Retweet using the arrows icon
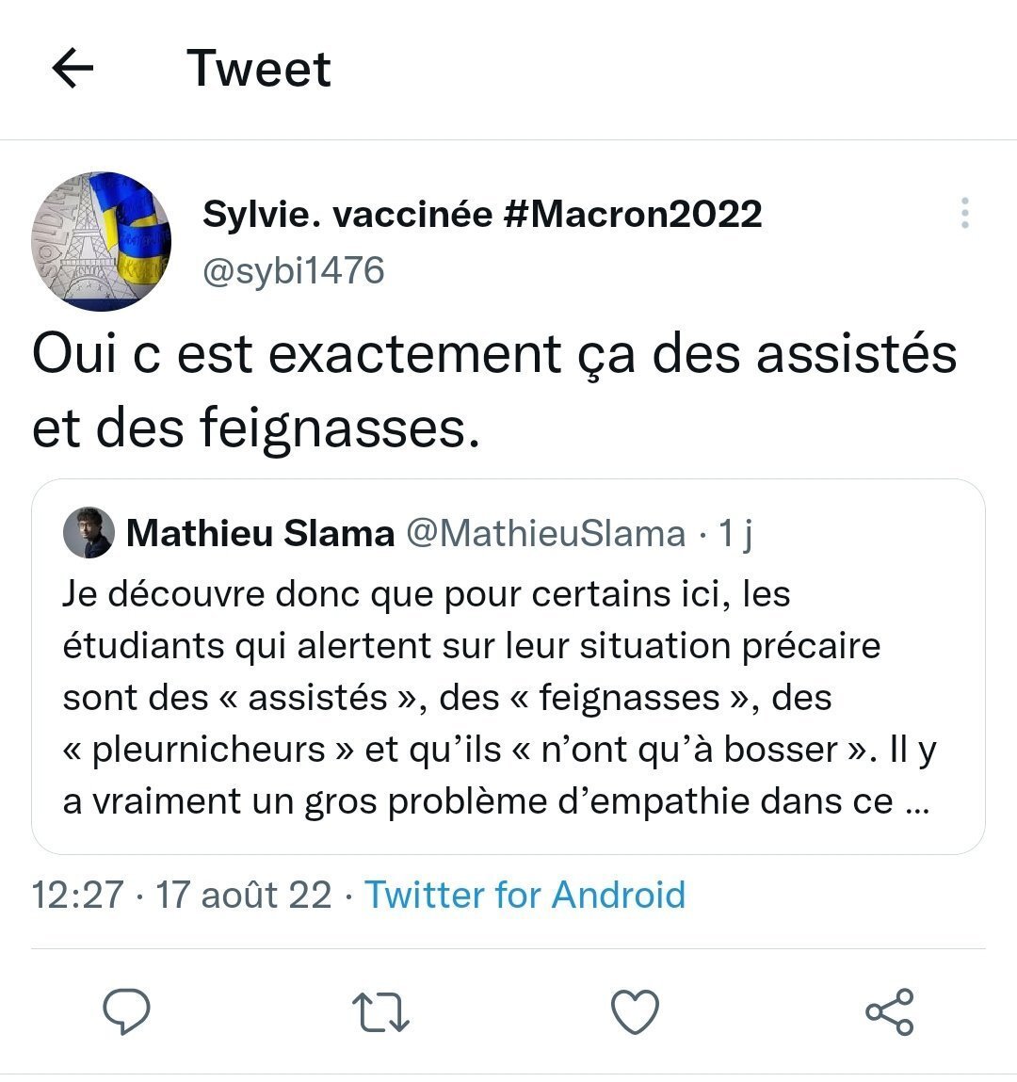This screenshot has width=1017, height=1082. click(x=380, y=1012)
